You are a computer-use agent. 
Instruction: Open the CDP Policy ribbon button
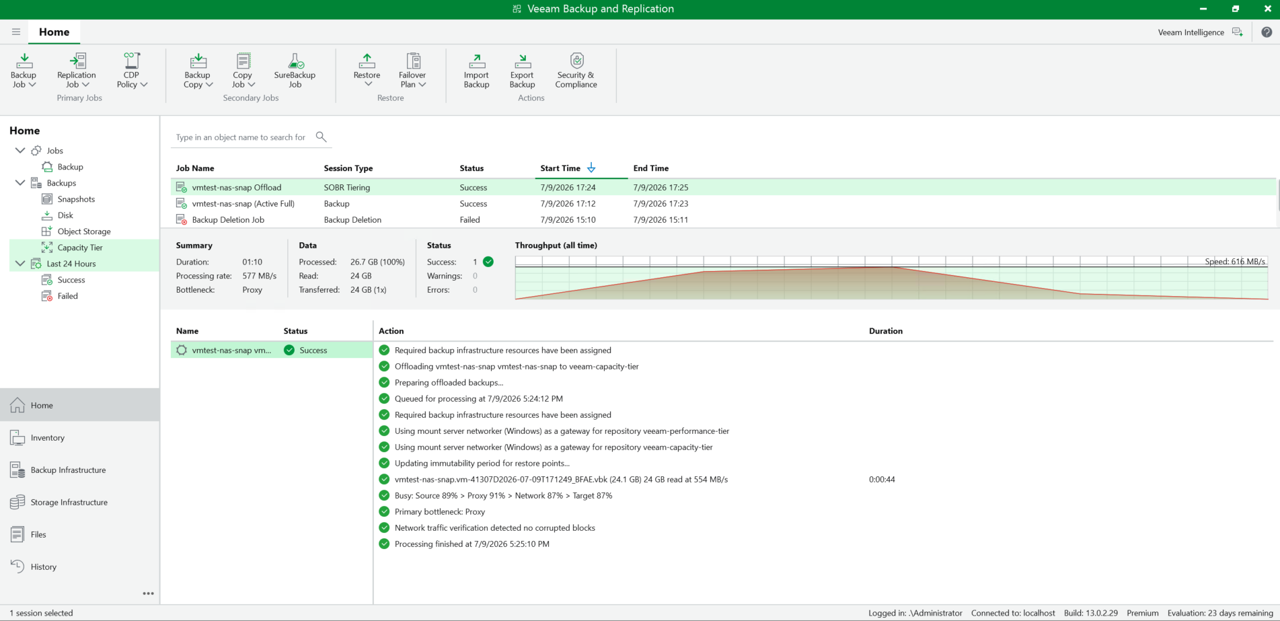pyautogui.click(x=131, y=71)
